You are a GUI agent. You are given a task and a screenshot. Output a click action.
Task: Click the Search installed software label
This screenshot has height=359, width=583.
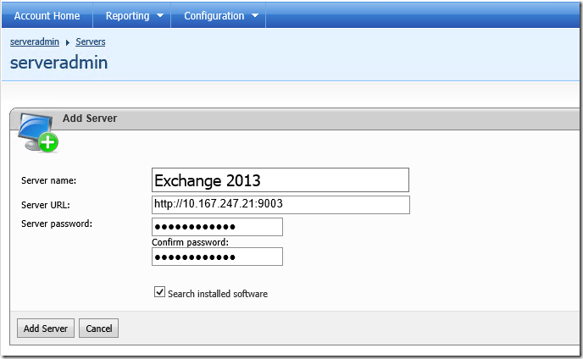tap(218, 294)
